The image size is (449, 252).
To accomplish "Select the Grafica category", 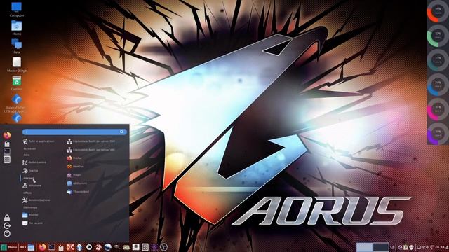I will pyautogui.click(x=30, y=171).
